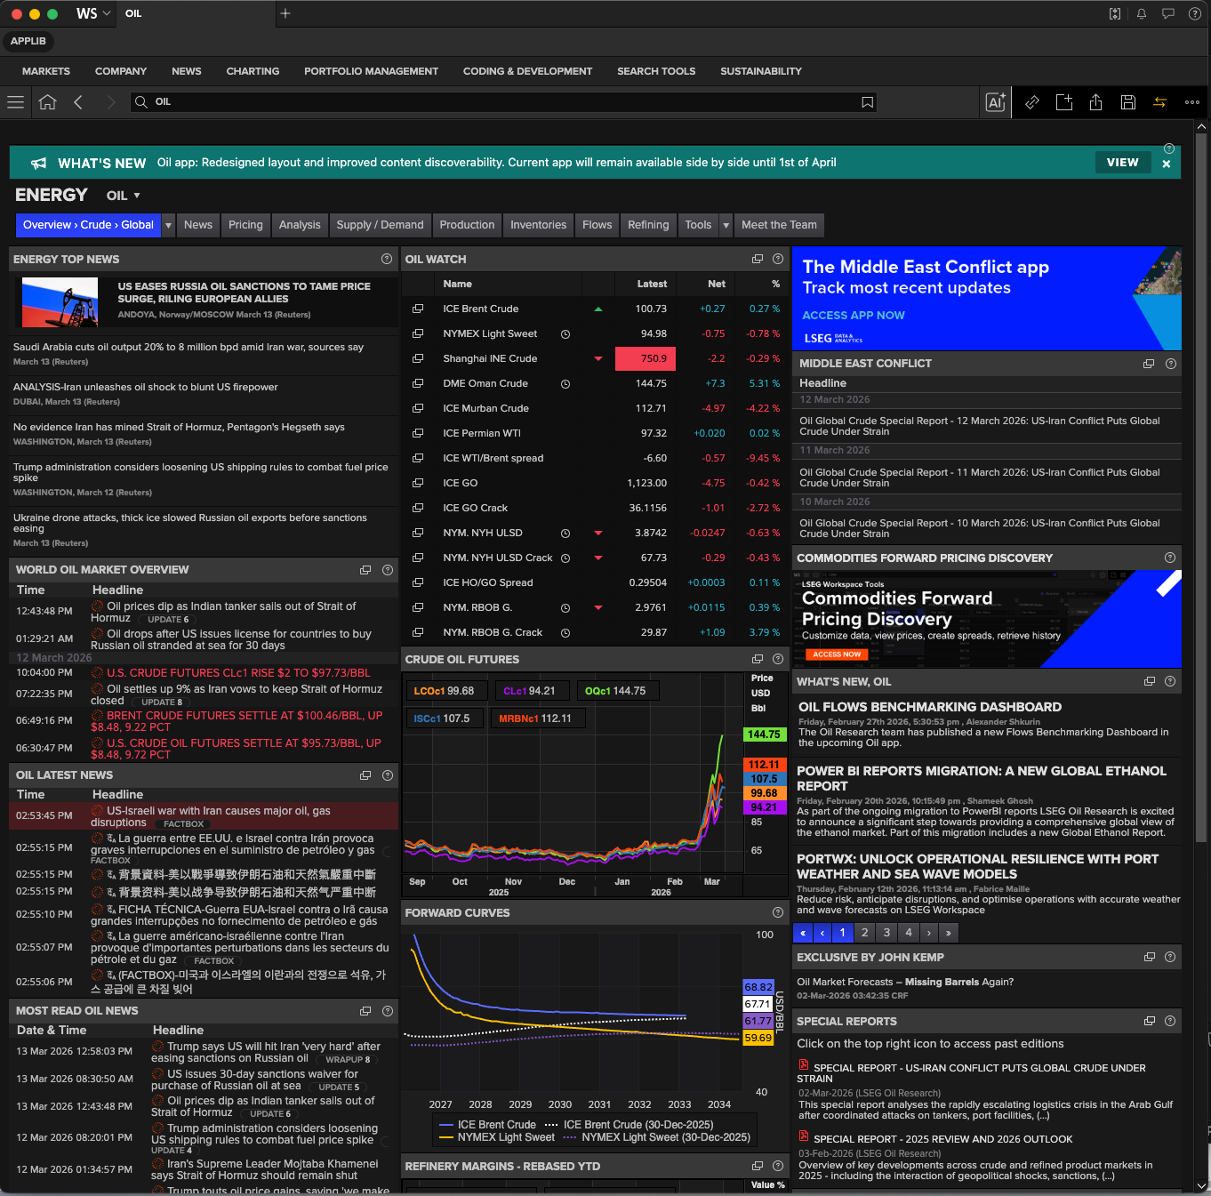1211x1196 pixels.
Task: Open the hamburger menu icon
Action: [x=15, y=102]
